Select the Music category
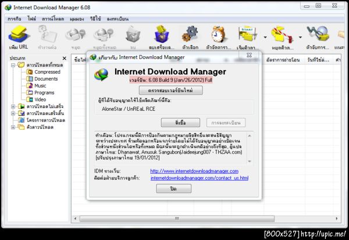Image resolution: width=349 pixels, height=240 pixels. (x=40, y=86)
